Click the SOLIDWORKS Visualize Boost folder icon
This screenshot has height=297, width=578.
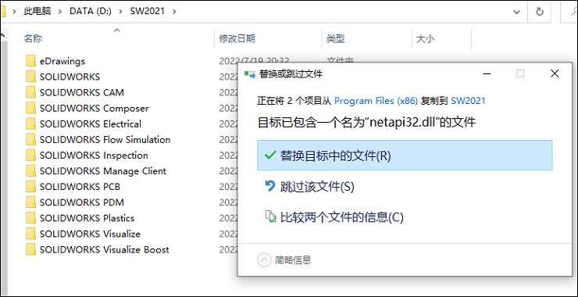30,250
